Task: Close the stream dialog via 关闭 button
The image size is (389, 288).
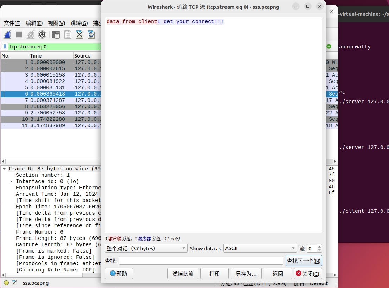Action: point(308,274)
